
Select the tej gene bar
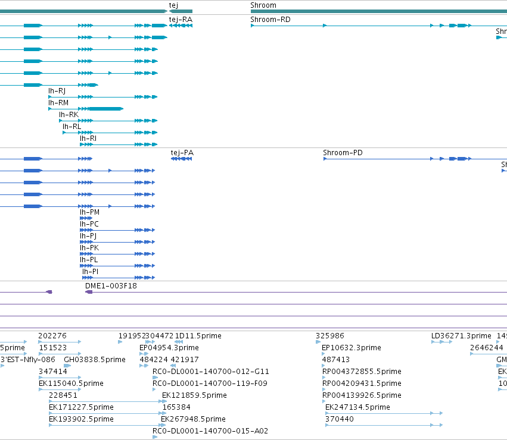pos(181,11)
